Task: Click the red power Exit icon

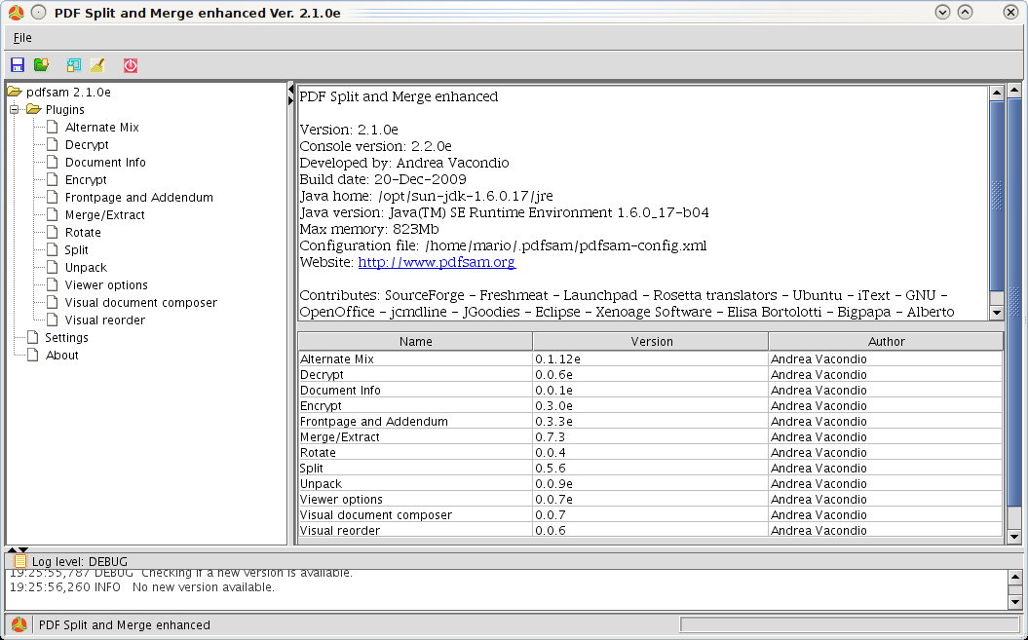Action: pos(131,65)
